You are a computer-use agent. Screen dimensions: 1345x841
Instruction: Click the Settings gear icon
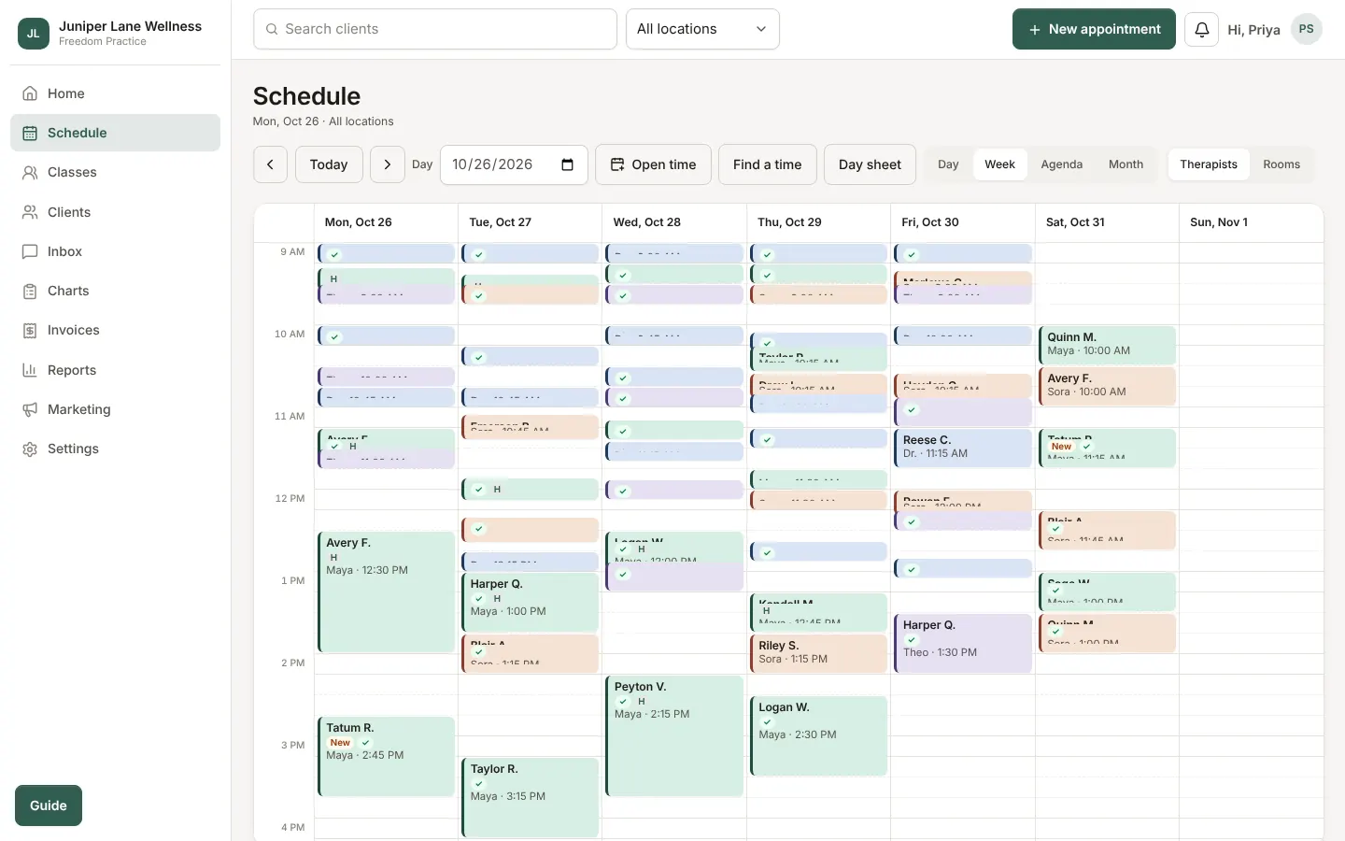point(30,449)
